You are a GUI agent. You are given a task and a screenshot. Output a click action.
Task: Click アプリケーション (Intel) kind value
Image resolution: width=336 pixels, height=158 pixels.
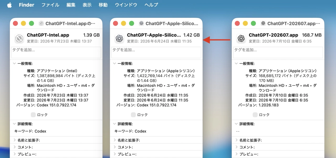coord(57,71)
